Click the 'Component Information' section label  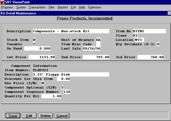(34, 66)
